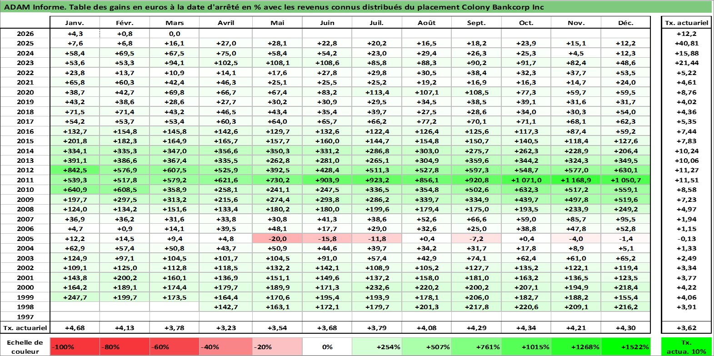Click the Mars column header
This screenshot has width=714, height=356.
point(175,23)
